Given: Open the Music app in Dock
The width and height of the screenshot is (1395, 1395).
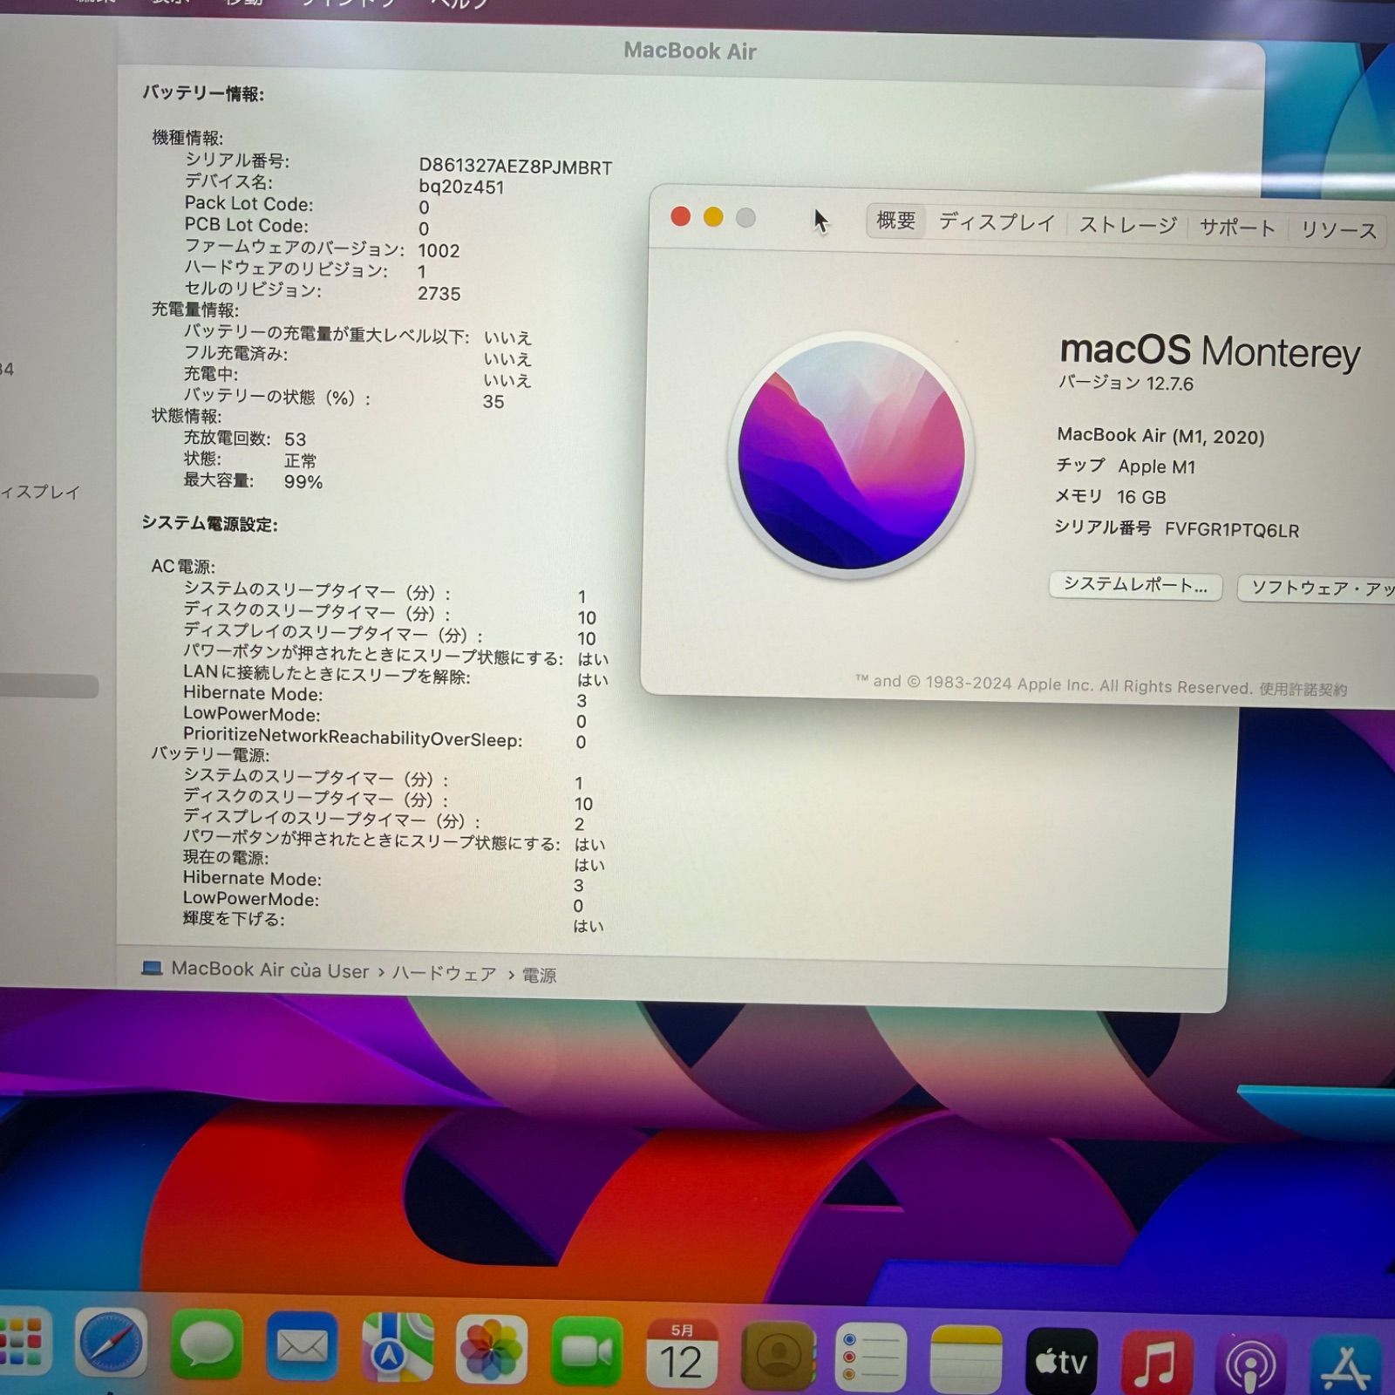Looking at the screenshot, I should tap(1156, 1362).
